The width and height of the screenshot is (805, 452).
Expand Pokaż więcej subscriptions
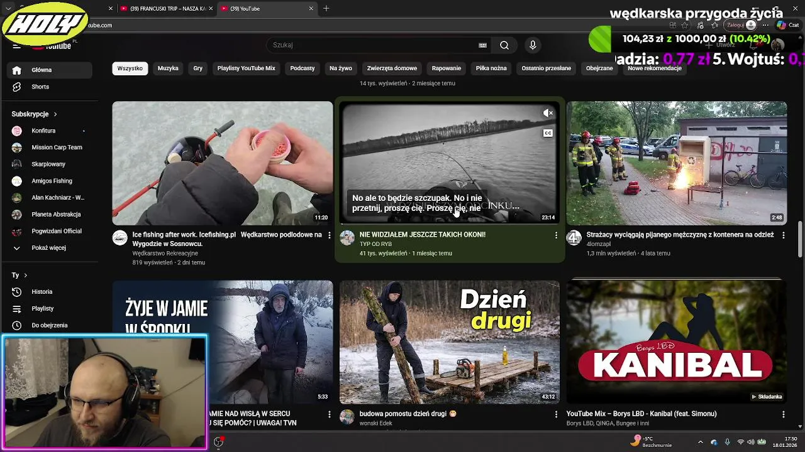pyautogui.click(x=50, y=248)
